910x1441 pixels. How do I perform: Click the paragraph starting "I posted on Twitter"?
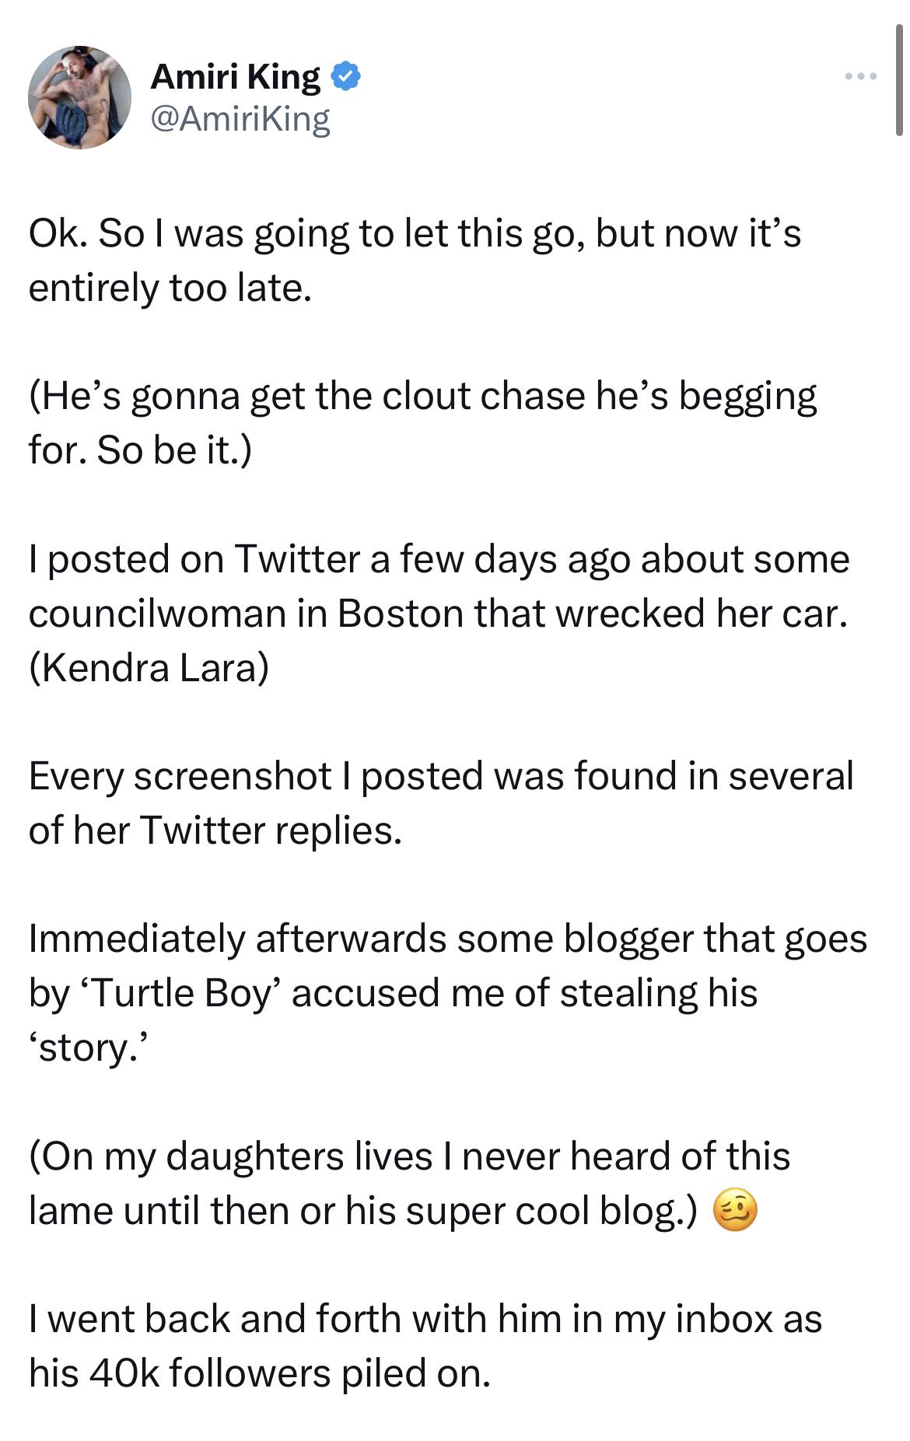click(x=439, y=560)
